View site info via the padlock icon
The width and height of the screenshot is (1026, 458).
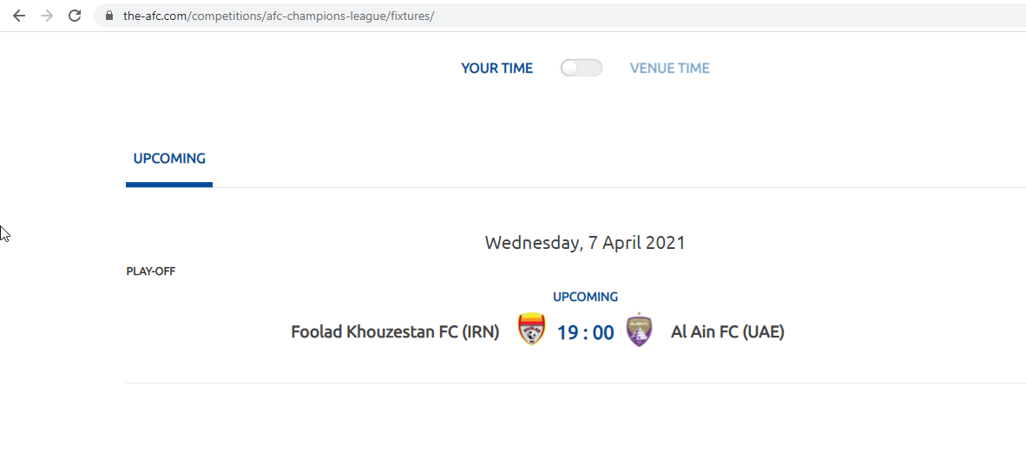pyautogui.click(x=109, y=16)
